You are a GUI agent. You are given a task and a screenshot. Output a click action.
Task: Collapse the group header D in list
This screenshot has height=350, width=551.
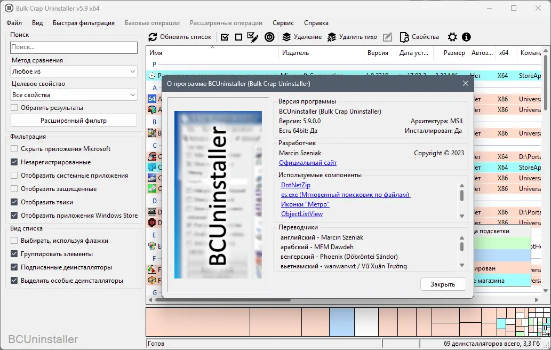point(154,201)
